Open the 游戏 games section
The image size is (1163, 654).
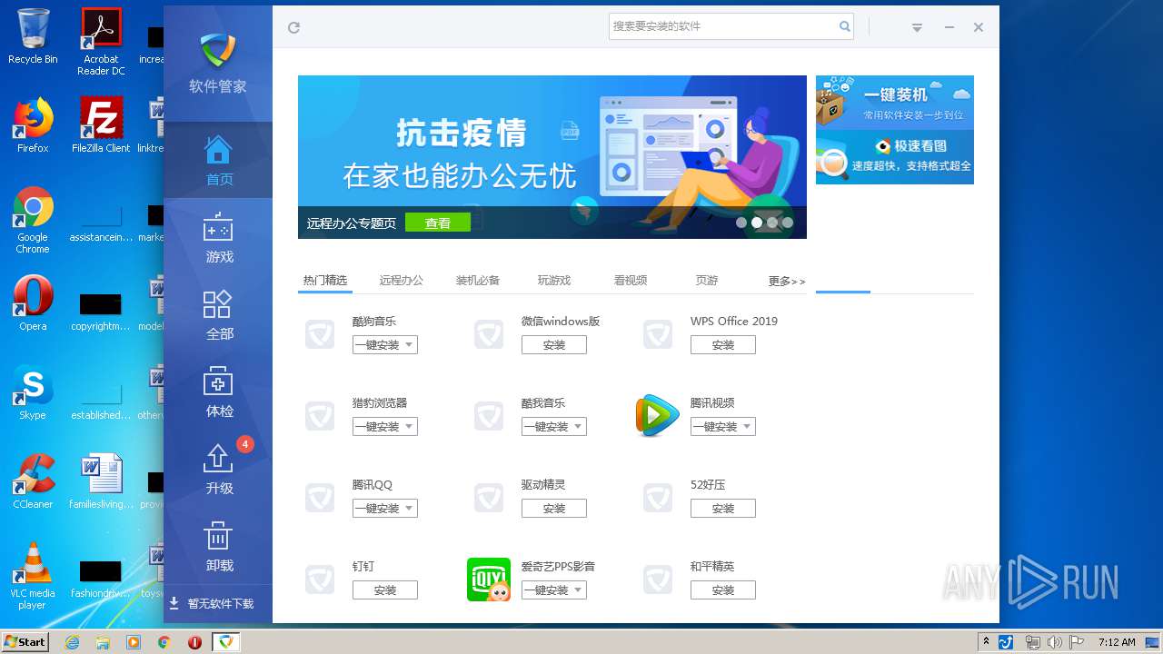(x=218, y=238)
